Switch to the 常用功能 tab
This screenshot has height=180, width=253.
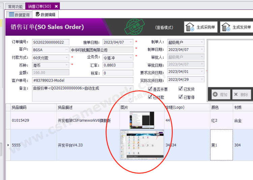16,6
